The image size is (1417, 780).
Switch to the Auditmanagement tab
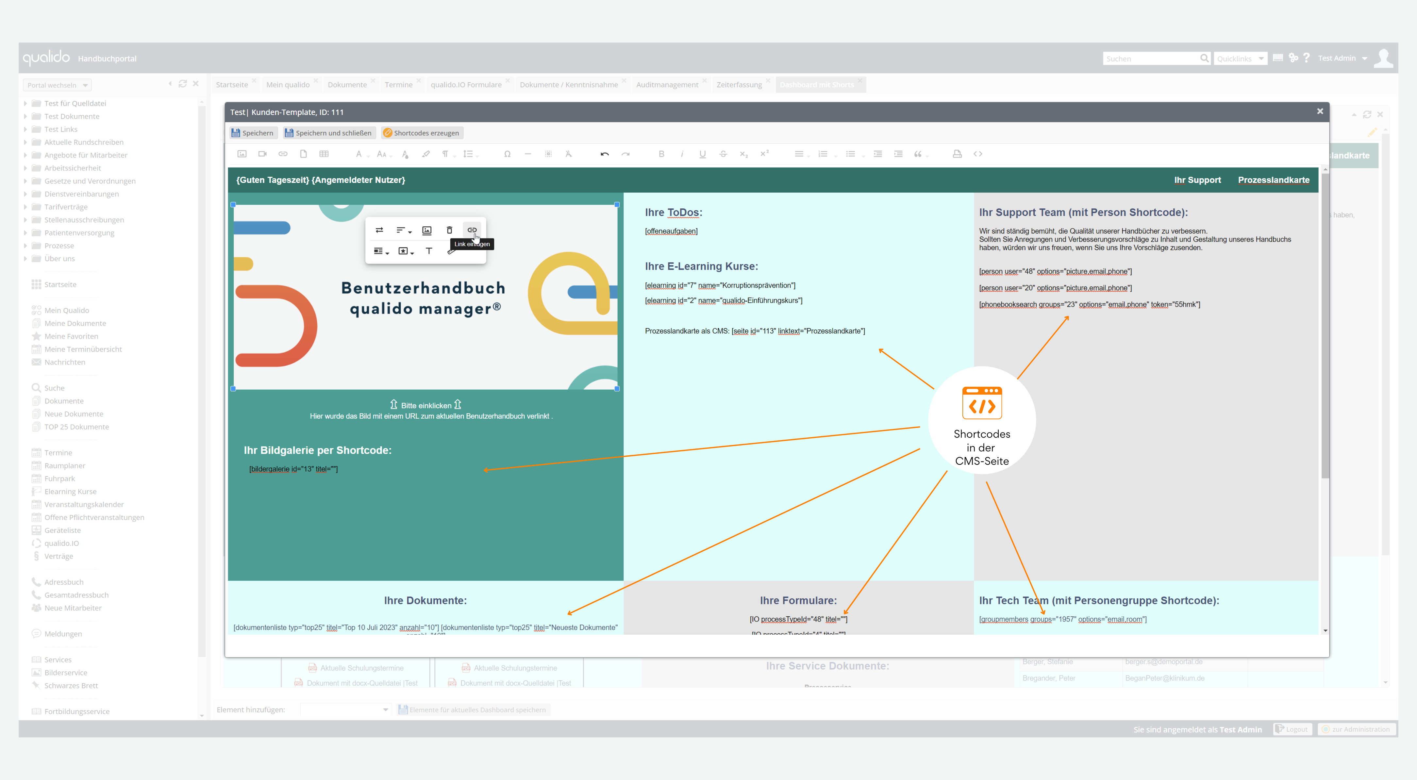click(x=667, y=85)
